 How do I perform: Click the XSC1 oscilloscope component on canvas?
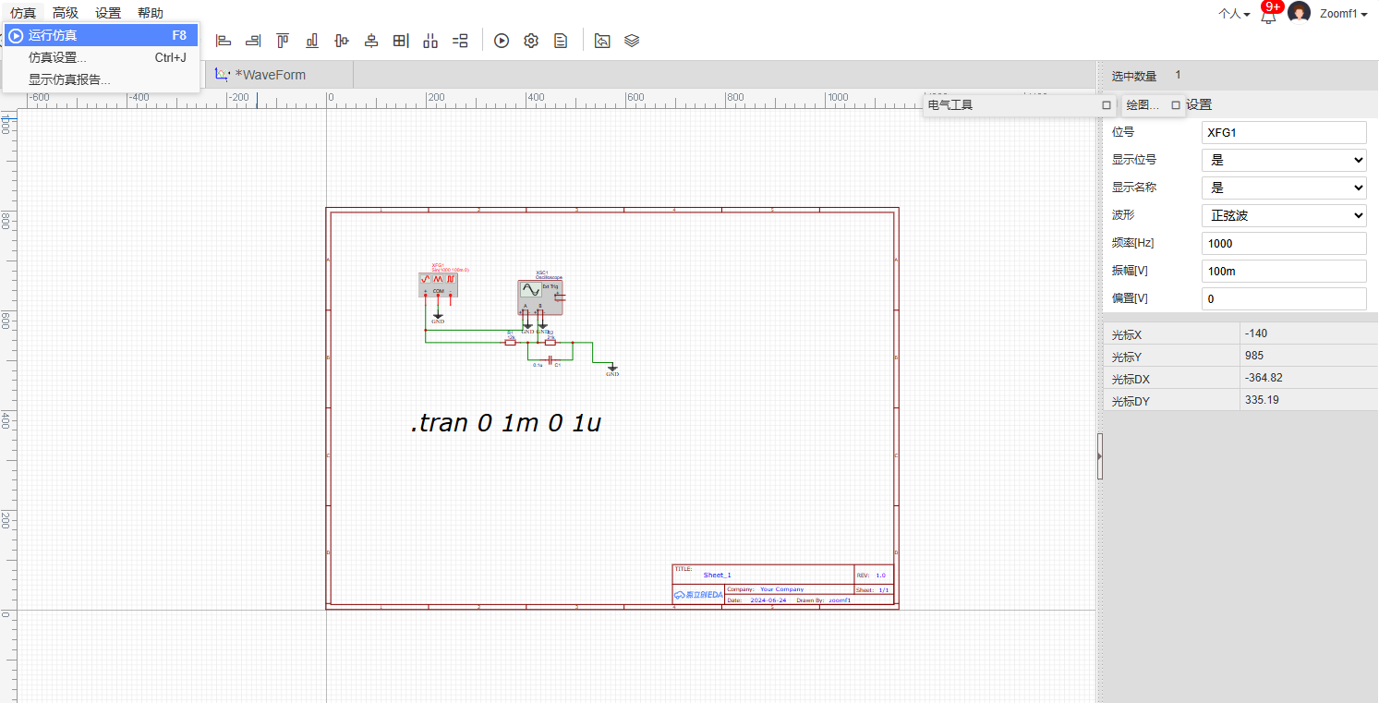(x=539, y=296)
